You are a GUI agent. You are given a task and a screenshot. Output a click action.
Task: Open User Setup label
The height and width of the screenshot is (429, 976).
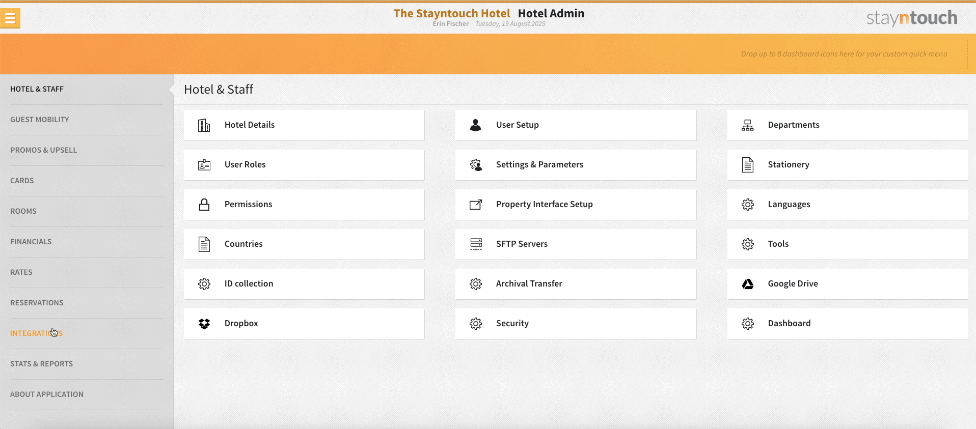click(518, 125)
